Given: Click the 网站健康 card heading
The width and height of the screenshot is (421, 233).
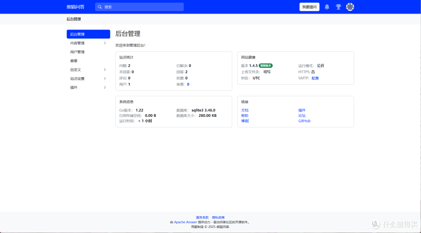Looking at the screenshot, I should (x=248, y=57).
